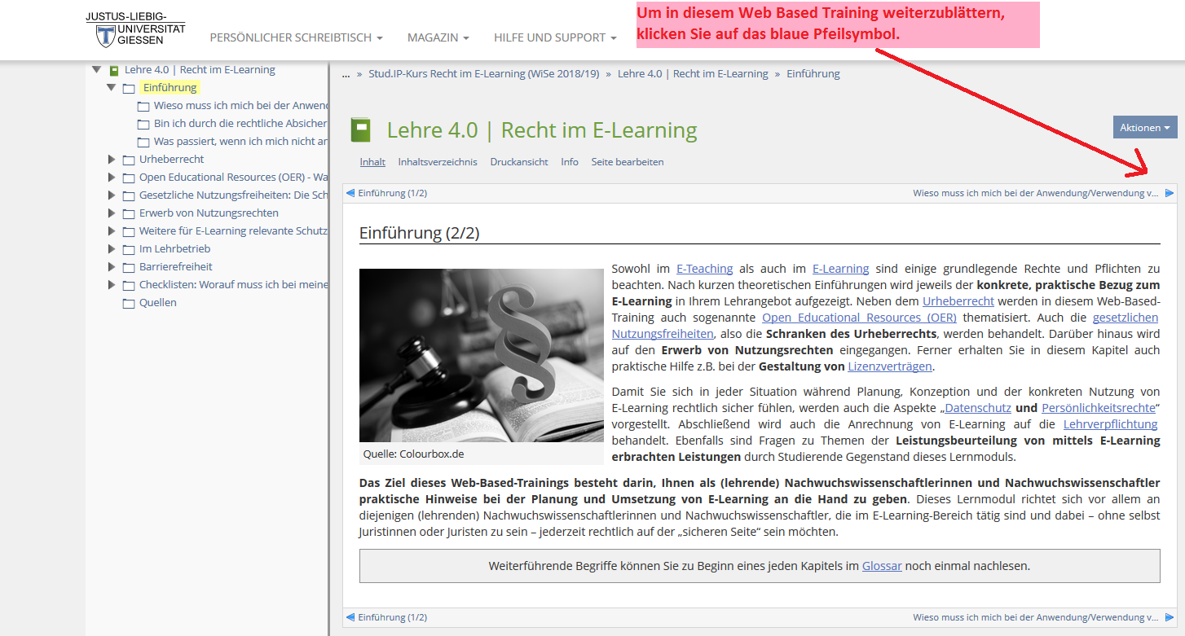Open Persönlicher Schreibtisch menu
1185x636 pixels.
tap(296, 37)
